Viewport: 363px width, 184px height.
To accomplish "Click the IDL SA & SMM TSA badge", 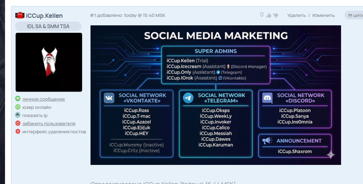I will pyautogui.click(x=48, y=26).
